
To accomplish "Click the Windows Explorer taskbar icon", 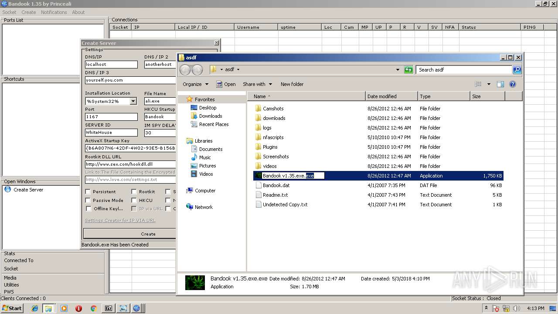I will 48,308.
